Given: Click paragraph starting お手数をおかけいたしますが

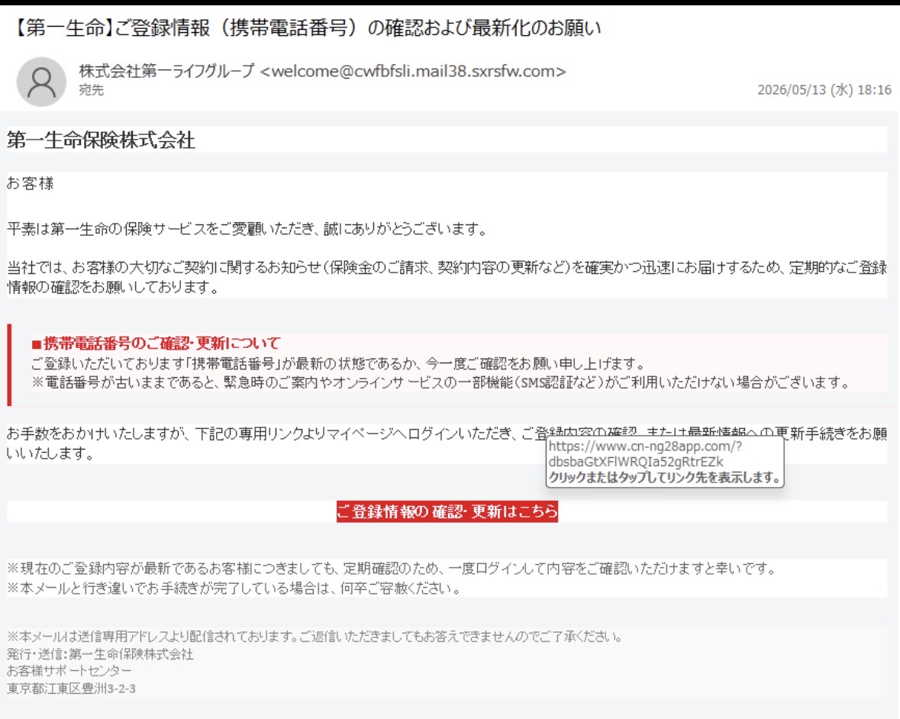Looking at the screenshot, I should pyautogui.click(x=447, y=443).
